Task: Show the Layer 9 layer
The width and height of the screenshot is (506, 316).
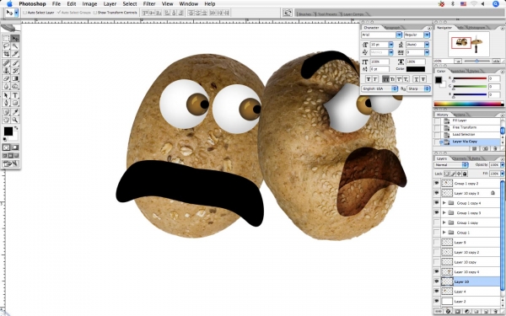Action: (437, 242)
